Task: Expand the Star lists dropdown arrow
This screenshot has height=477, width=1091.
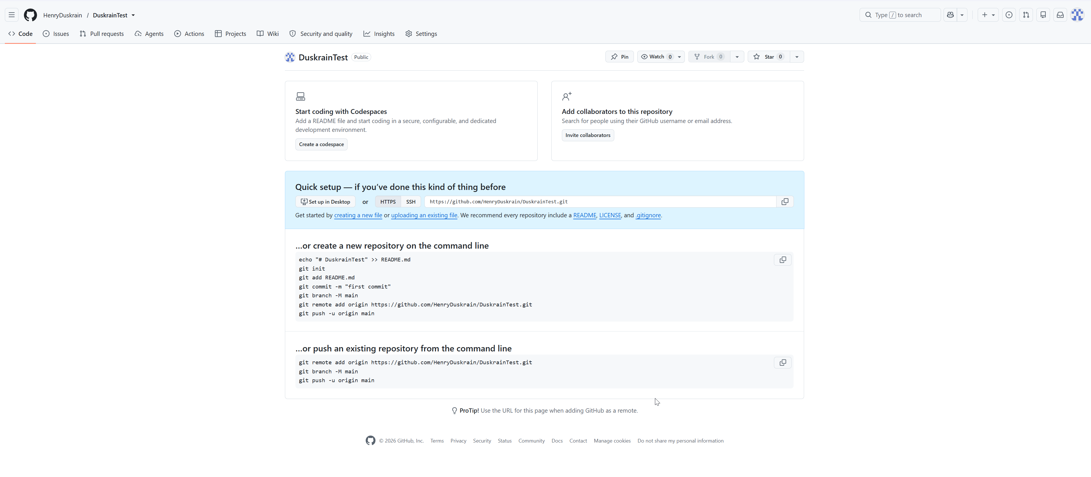Action: click(x=797, y=57)
